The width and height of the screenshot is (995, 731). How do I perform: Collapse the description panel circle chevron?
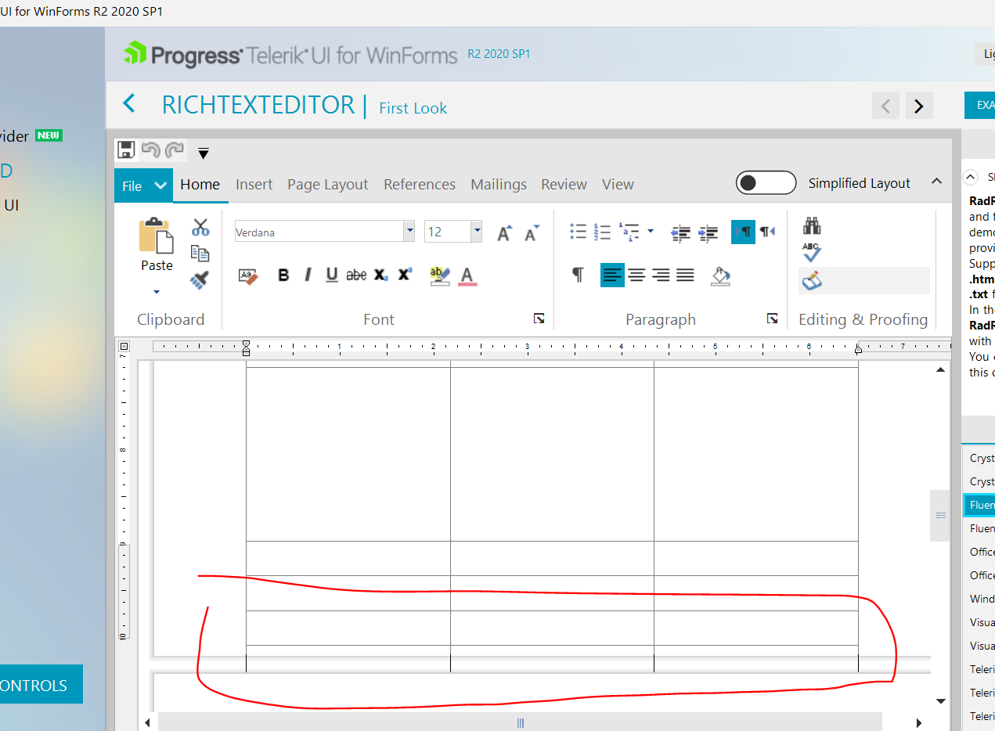(x=971, y=176)
